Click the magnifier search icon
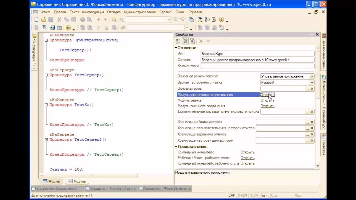Screen dimensions: 356x200 [x=122, y=20]
